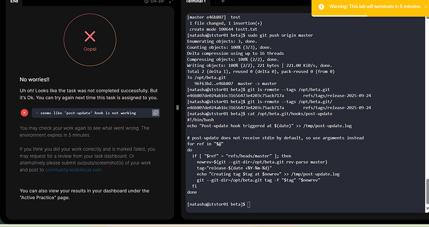Screen dimensions: 429x227
Task: Click the scrollbar down arrow in terminal
Action: point(427,208)
